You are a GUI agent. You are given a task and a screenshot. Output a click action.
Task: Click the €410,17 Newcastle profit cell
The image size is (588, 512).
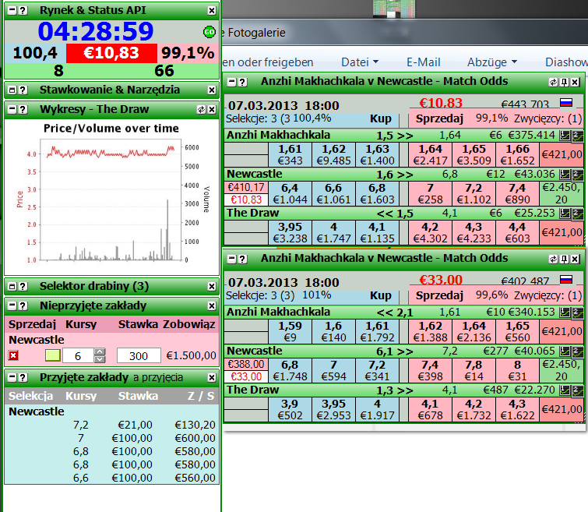246,187
